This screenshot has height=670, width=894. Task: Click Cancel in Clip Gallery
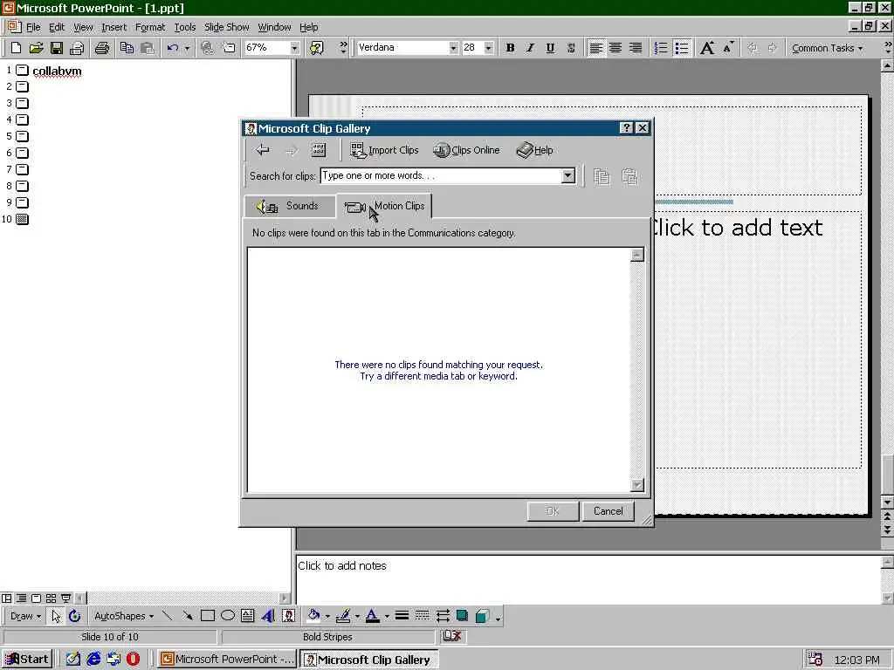point(608,511)
